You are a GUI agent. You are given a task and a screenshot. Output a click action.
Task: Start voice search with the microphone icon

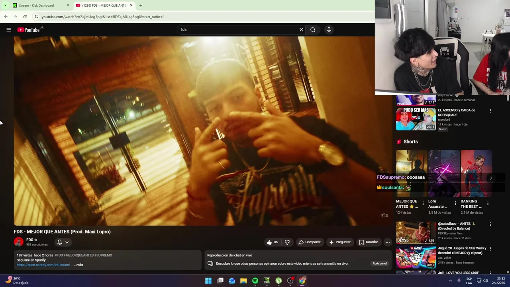(x=329, y=29)
